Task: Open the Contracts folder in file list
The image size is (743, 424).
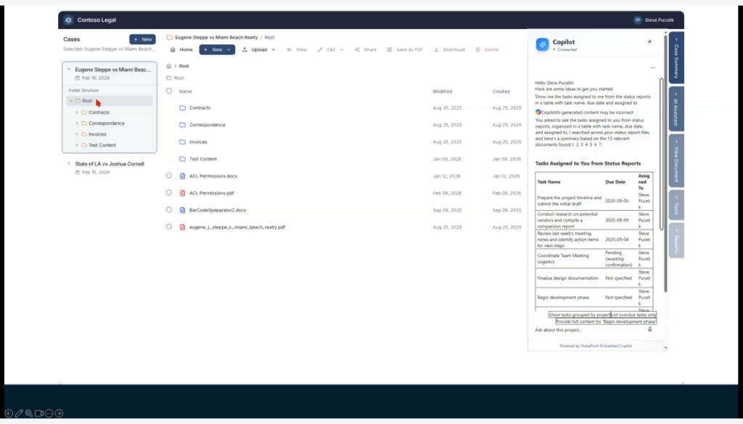Action: 200,108
